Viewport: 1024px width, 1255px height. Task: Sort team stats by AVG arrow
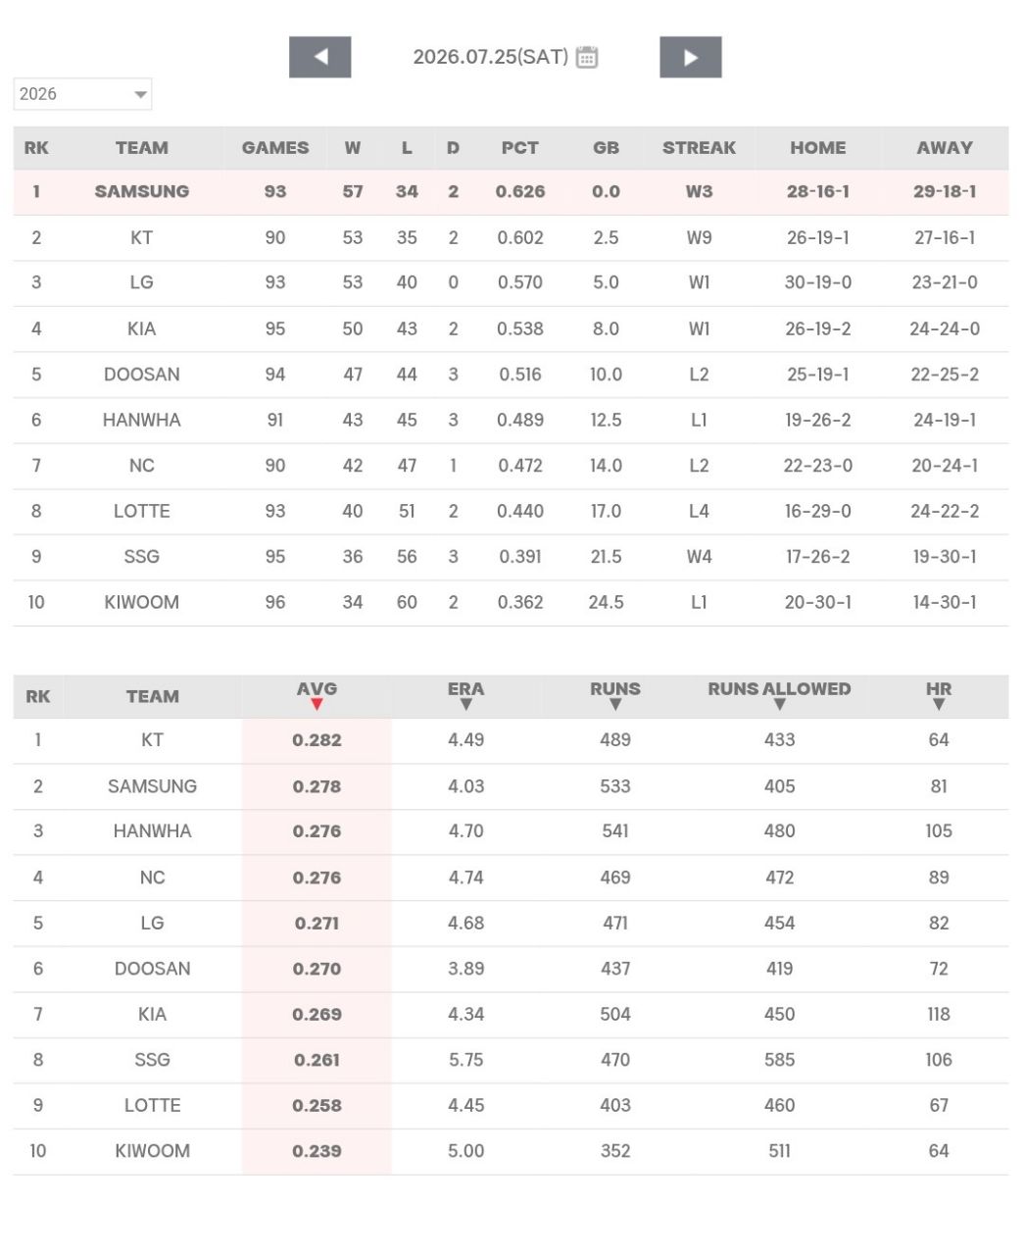(317, 704)
